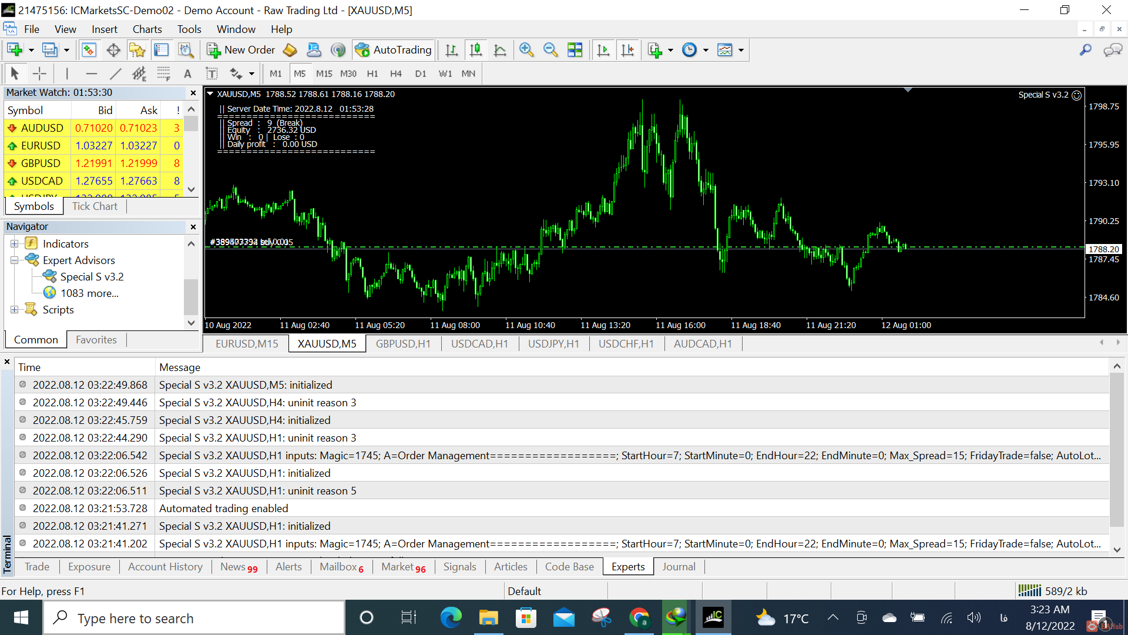The width and height of the screenshot is (1128, 635).
Task: Switch to the Journal tab
Action: (x=679, y=567)
